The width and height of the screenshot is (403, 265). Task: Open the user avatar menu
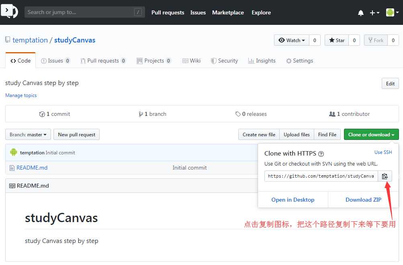(392, 12)
